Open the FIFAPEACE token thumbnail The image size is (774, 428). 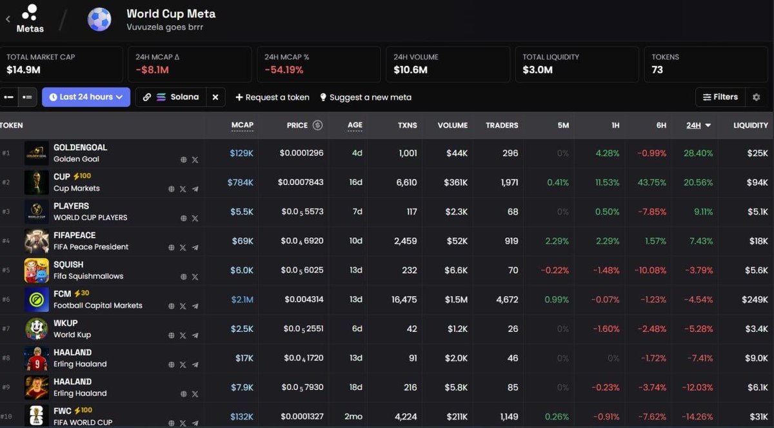37,241
